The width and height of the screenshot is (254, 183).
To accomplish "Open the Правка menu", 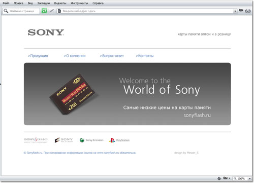I will click(18, 3).
